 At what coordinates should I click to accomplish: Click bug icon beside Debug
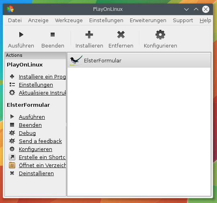[x=12, y=133]
